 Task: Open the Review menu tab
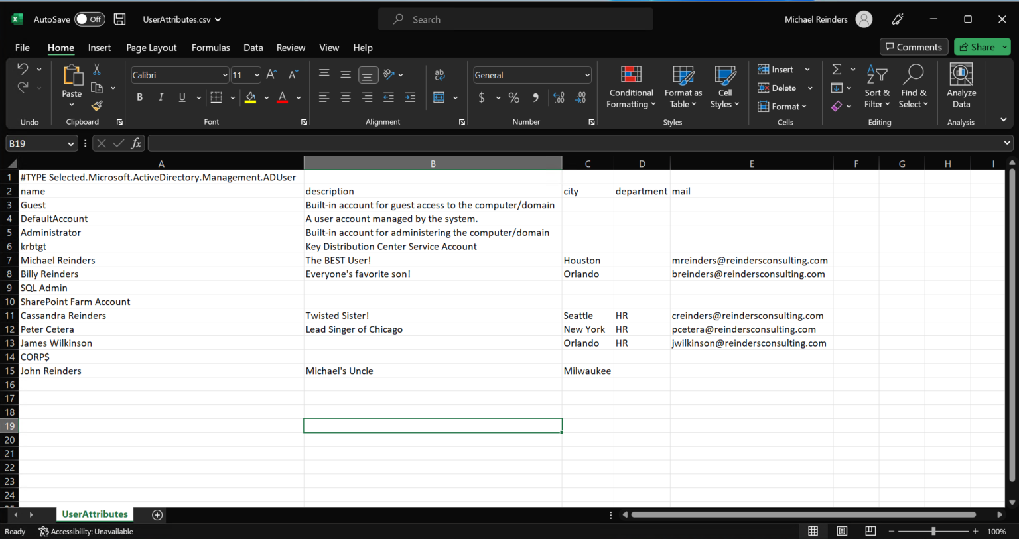point(291,47)
